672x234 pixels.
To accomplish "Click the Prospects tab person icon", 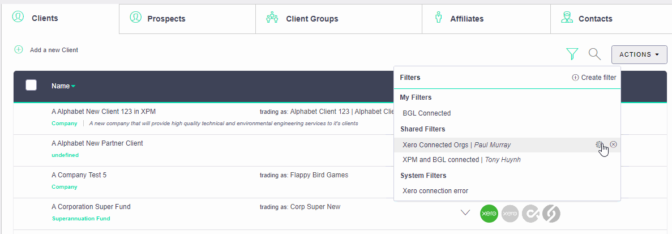I will [x=135, y=18].
